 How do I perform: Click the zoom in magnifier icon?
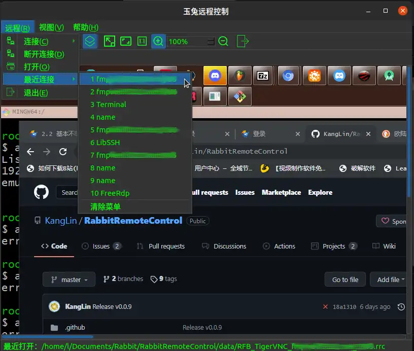coord(158,42)
